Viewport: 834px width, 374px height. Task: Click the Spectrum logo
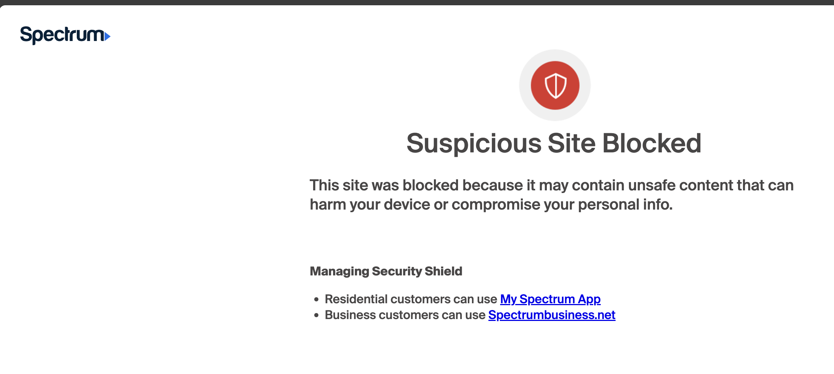pos(62,35)
